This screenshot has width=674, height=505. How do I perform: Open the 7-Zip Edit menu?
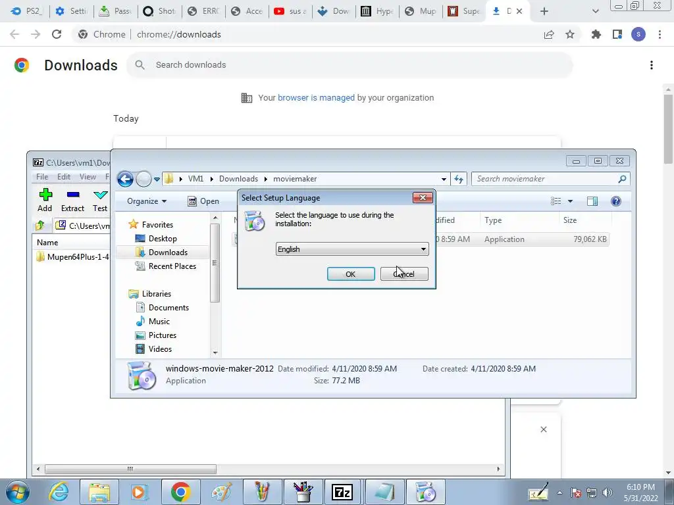(64, 176)
